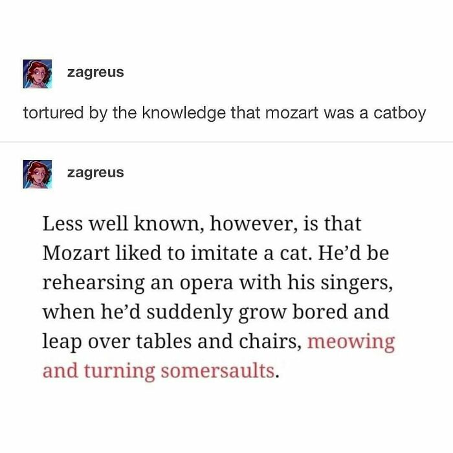Click the red highlighted word "meowing"

[351, 342]
